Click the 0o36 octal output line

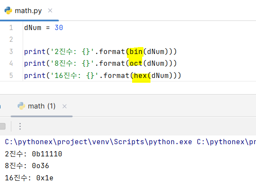[x=27, y=166]
